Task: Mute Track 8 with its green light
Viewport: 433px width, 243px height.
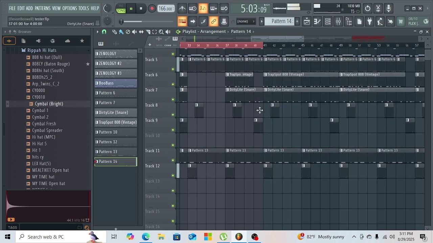Action: (173, 115)
